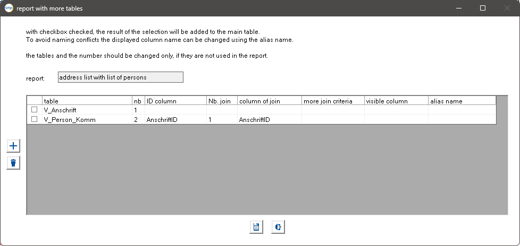Add a new table row with plus icon

13,146
